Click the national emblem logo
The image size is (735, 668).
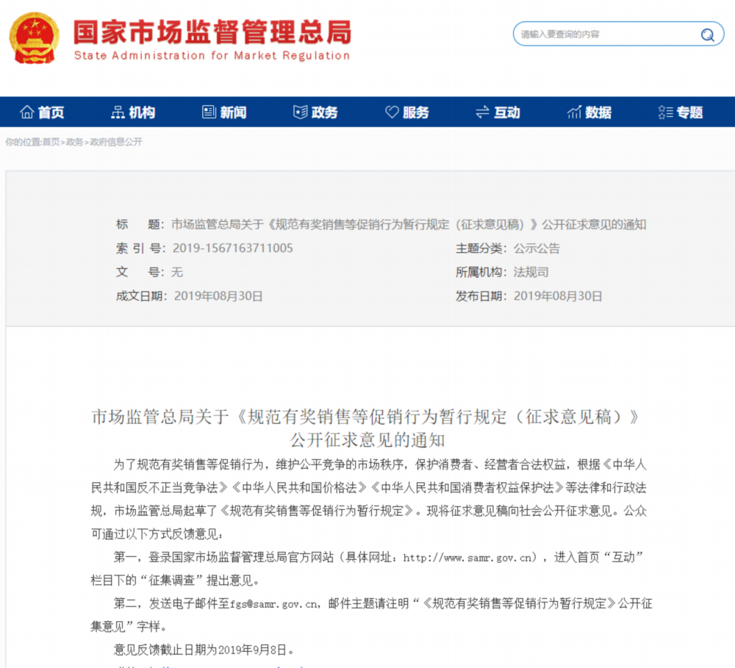(x=35, y=38)
